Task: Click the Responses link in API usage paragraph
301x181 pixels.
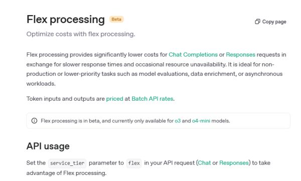Action: (x=234, y=163)
